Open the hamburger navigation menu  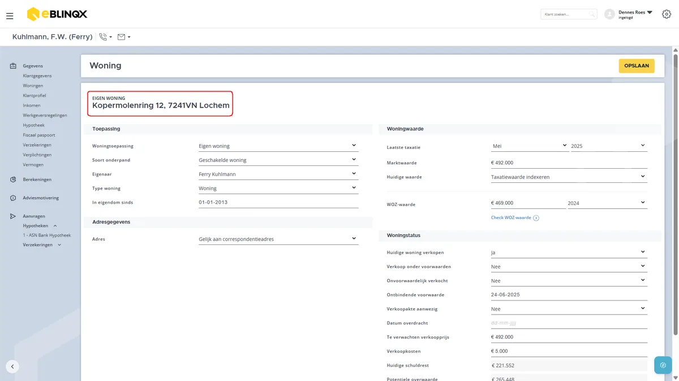coord(10,16)
